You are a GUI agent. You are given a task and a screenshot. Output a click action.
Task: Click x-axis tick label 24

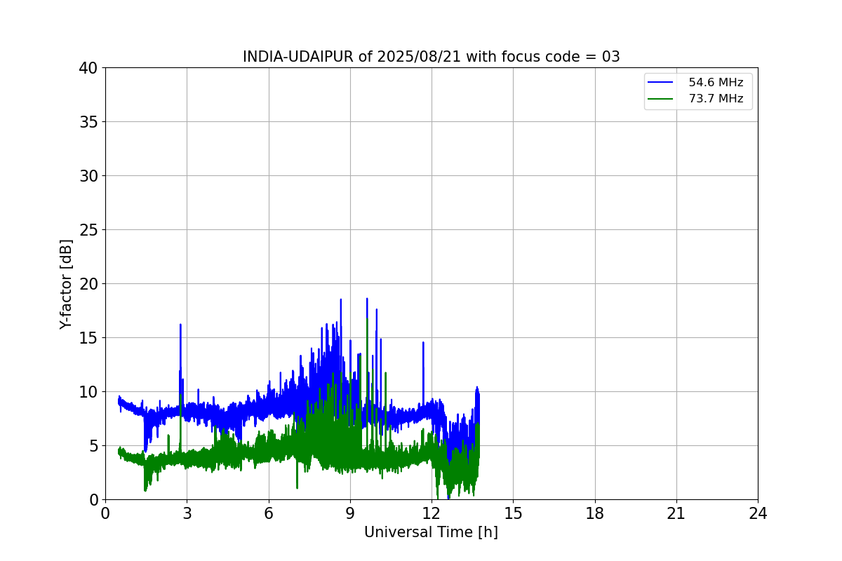(758, 513)
